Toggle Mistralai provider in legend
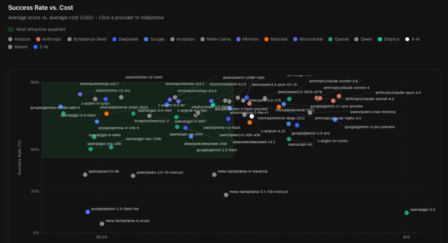 point(276,39)
